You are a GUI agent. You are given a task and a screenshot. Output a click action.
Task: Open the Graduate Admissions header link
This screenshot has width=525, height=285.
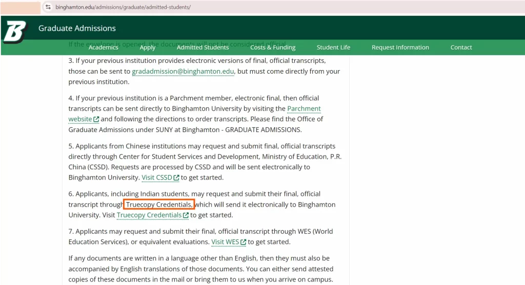[77, 29]
